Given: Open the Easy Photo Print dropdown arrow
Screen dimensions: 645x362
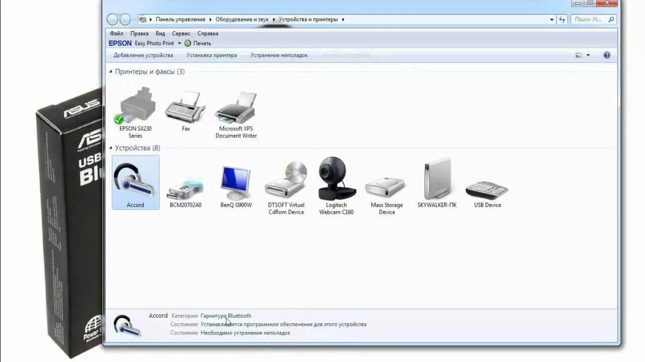Looking at the screenshot, I should click(x=179, y=43).
